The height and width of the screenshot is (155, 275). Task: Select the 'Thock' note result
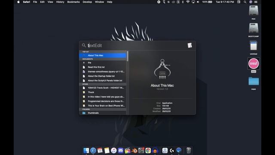tap(103, 92)
